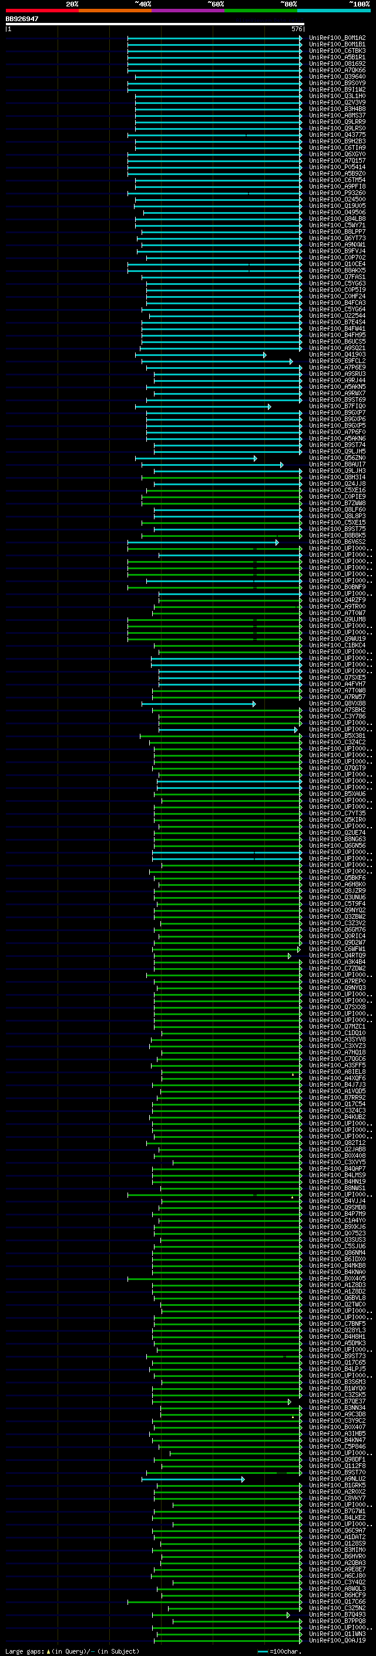This screenshot has height=1656, width=376.
Task: Open the UniRef100_P93260 hit
Action: [337, 193]
